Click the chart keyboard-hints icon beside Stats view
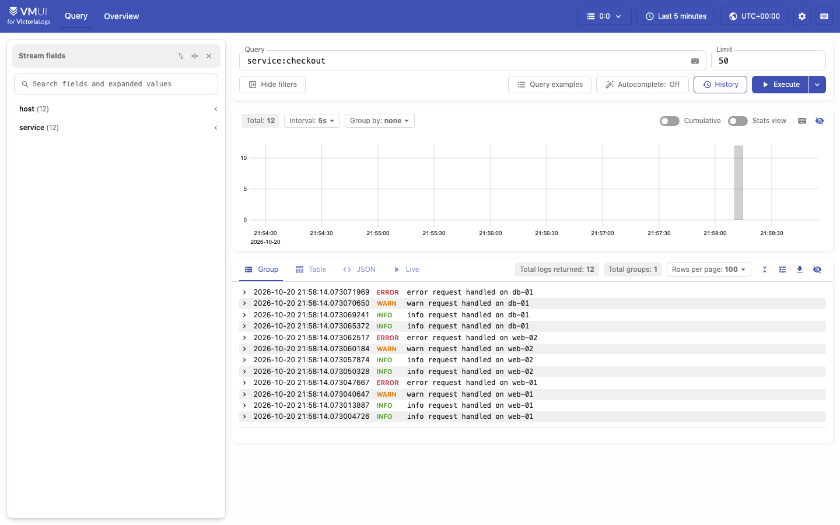Screen dimensions: 840x525 pos(802,121)
